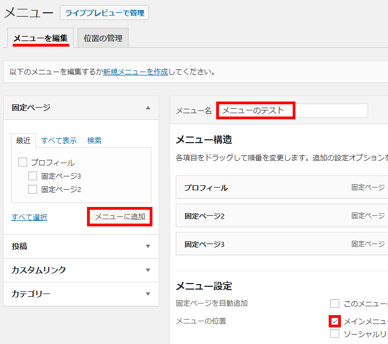Screen dimensions: 388x344
Task: Switch to the メニューを編集 tab
Action: click(40, 38)
